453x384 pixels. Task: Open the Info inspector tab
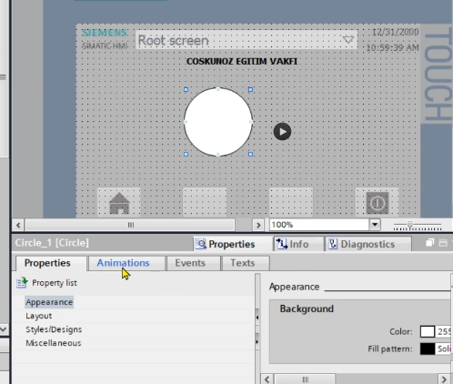tap(298, 244)
